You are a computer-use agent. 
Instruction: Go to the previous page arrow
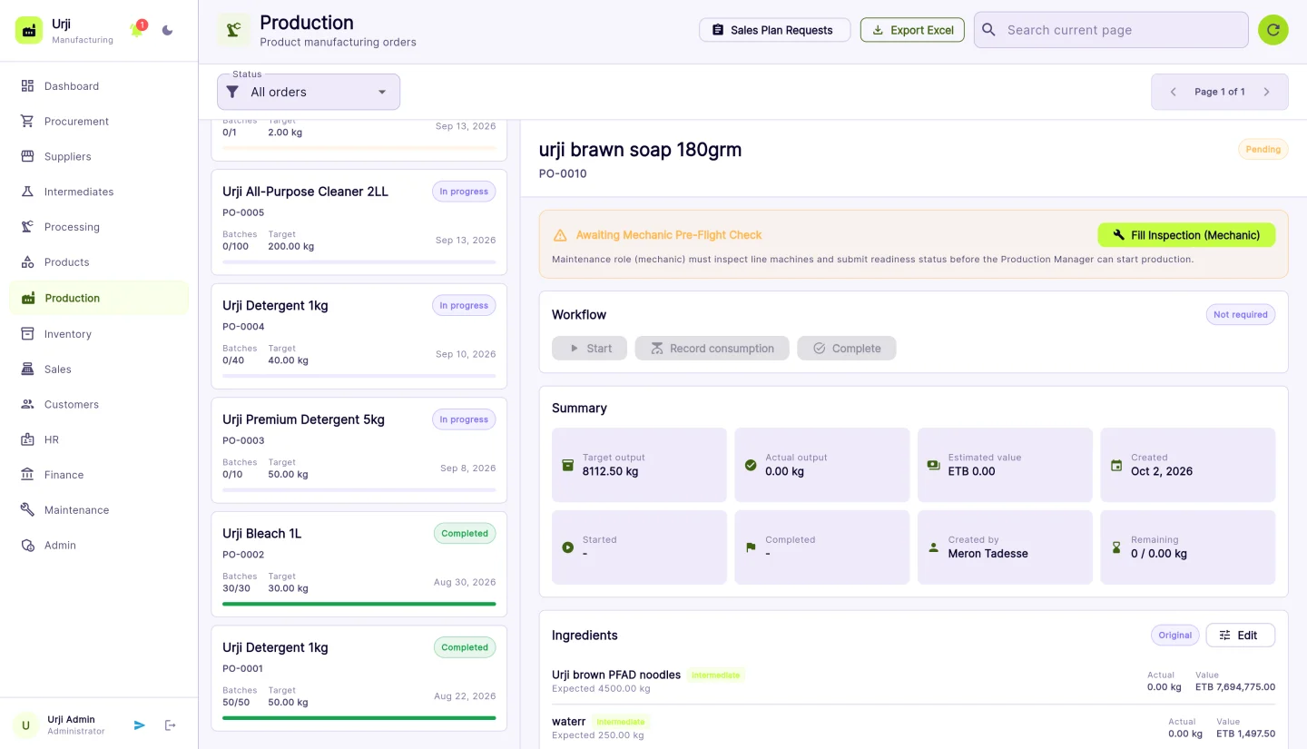coord(1173,92)
